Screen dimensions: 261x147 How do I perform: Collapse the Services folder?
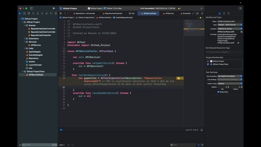point(24,42)
